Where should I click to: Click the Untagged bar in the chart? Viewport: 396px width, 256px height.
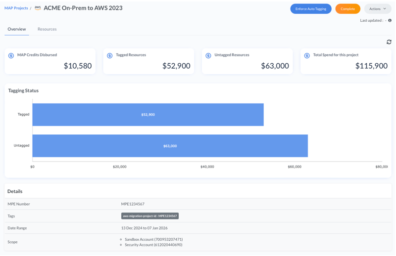click(170, 146)
